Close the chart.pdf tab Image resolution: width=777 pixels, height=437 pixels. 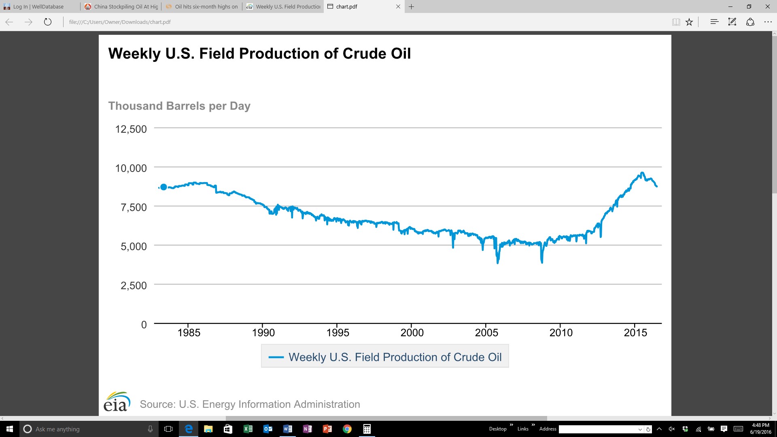coord(398,6)
